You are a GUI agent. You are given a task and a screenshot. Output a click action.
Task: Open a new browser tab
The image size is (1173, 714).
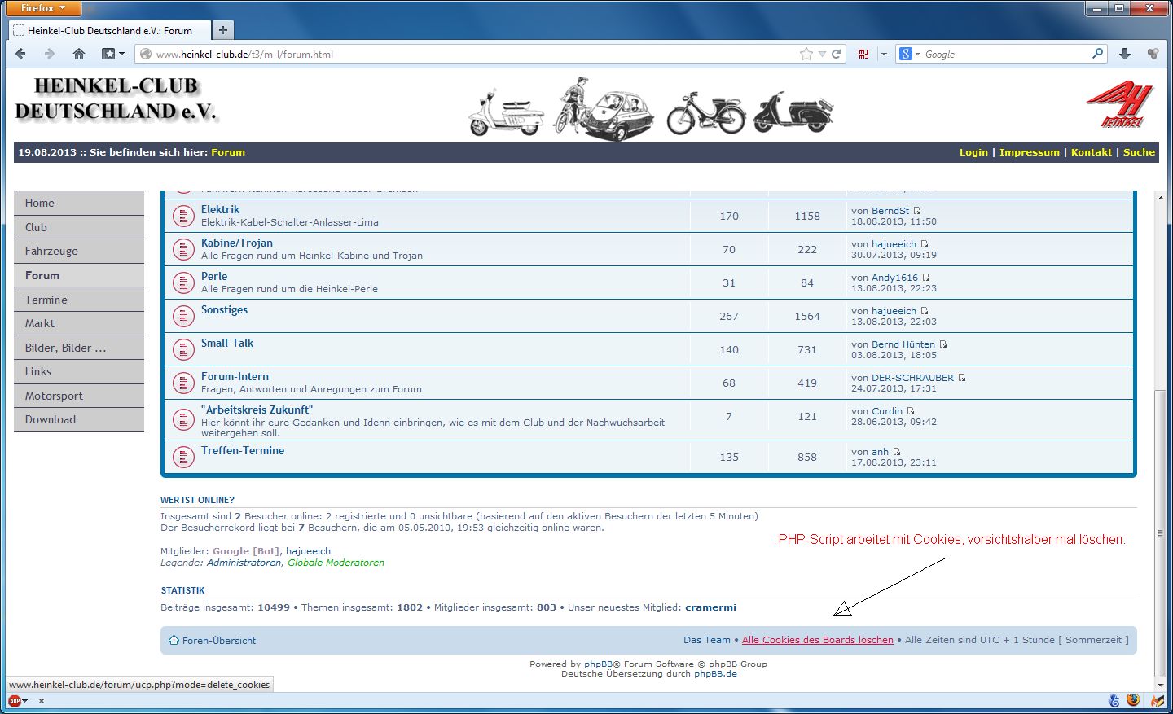click(x=222, y=30)
